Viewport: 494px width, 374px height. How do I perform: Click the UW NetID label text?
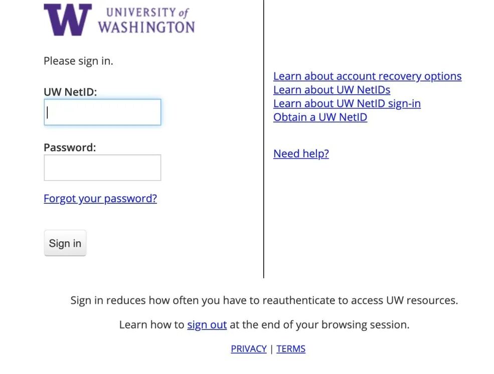pyautogui.click(x=70, y=92)
